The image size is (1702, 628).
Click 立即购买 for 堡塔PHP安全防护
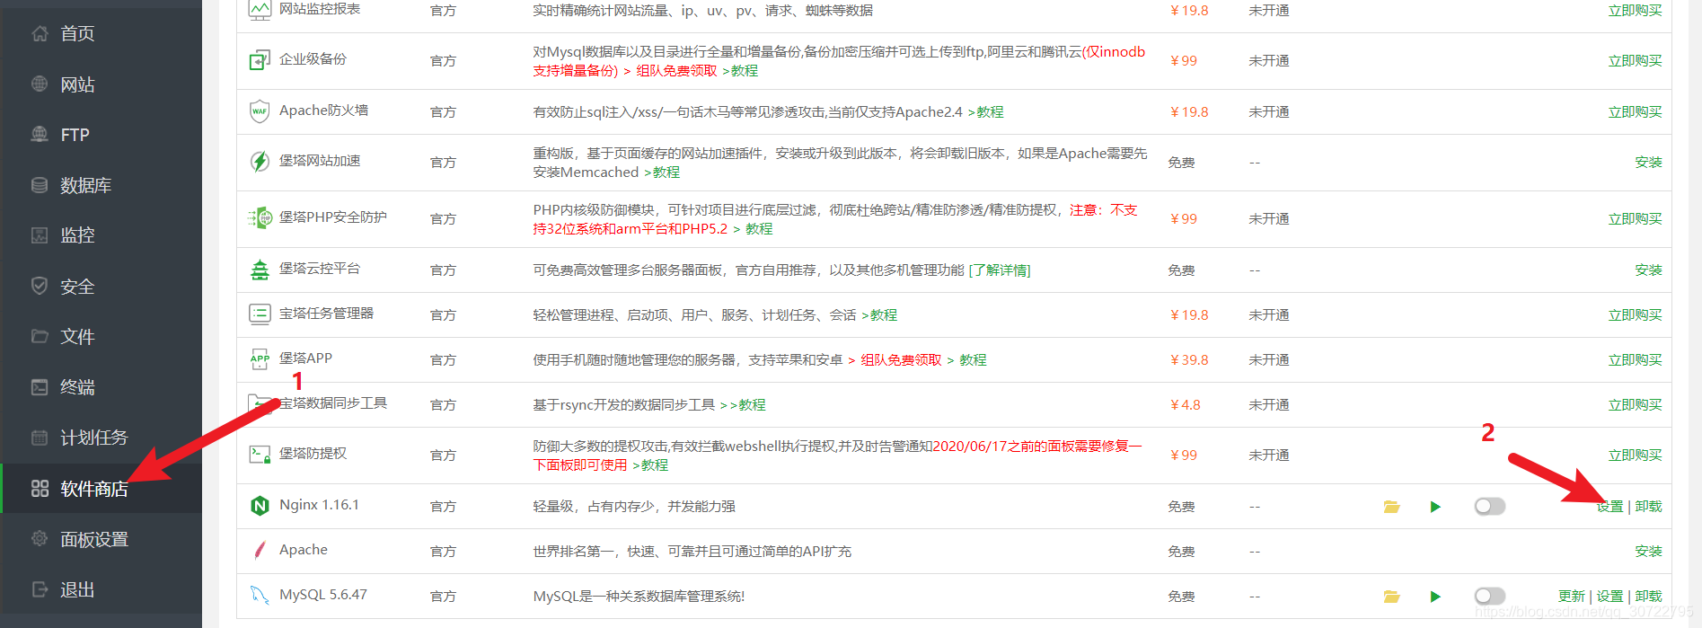(1635, 219)
